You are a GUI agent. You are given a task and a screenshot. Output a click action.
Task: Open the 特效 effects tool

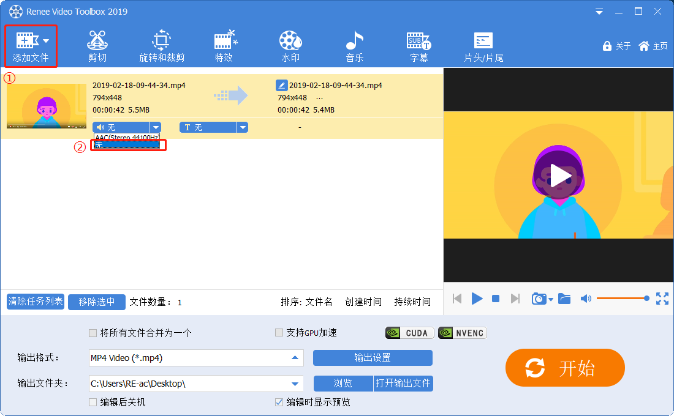224,46
